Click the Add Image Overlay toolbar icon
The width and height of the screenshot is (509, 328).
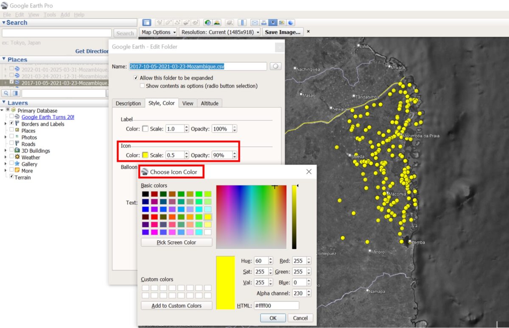coord(186,23)
